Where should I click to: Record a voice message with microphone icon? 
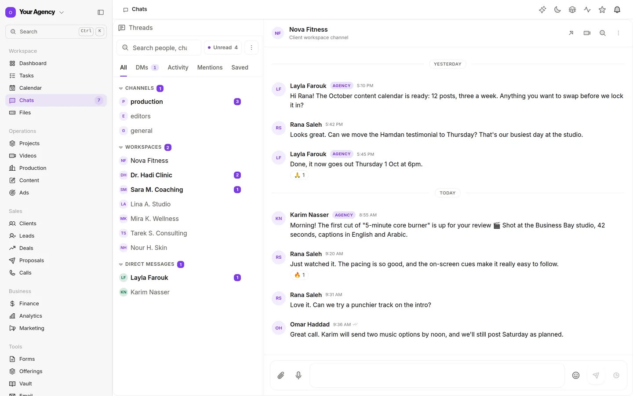point(298,375)
